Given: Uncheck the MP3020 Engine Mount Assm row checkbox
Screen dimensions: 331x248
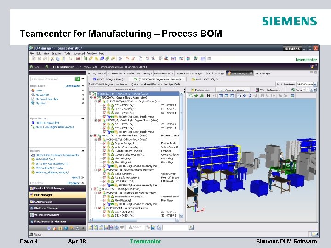Looking at the screenshot, I should 95,98.
